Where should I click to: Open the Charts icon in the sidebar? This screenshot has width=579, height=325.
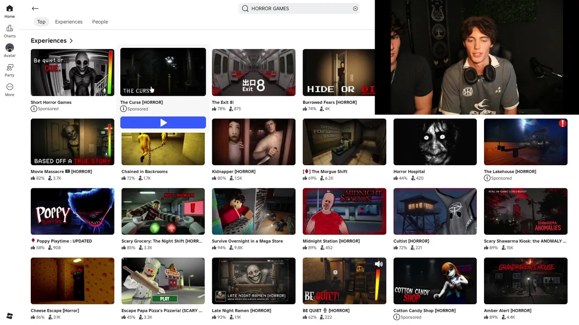pyautogui.click(x=9, y=28)
